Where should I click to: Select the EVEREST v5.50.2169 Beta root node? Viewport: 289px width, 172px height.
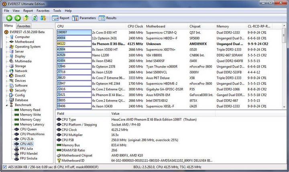(x=24, y=32)
